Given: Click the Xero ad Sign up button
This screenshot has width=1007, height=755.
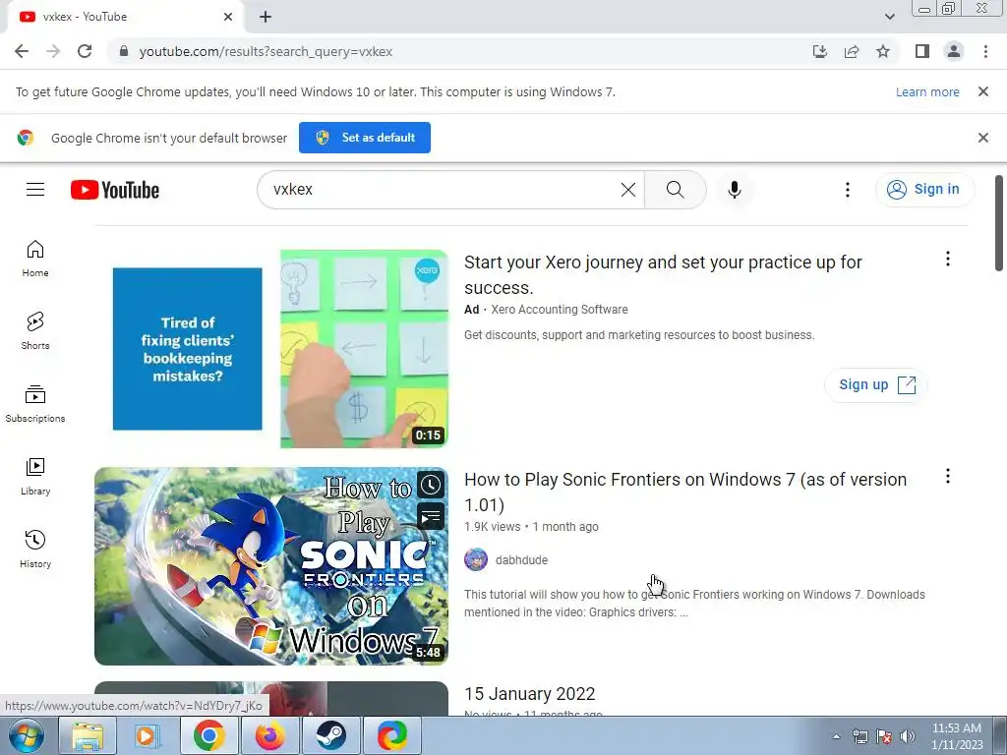Looking at the screenshot, I should pos(876,384).
